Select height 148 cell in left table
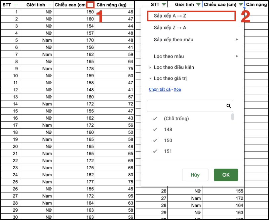The height and width of the screenshot is (220, 269). 74,90
